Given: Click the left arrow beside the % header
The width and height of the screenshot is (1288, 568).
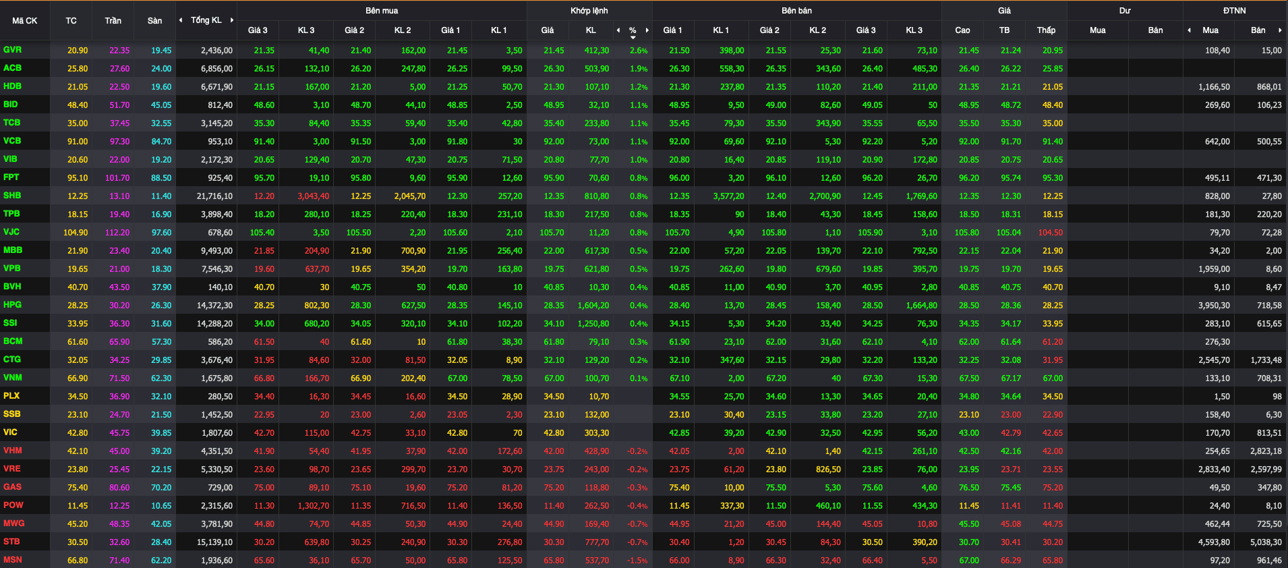Looking at the screenshot, I should click(x=618, y=30).
